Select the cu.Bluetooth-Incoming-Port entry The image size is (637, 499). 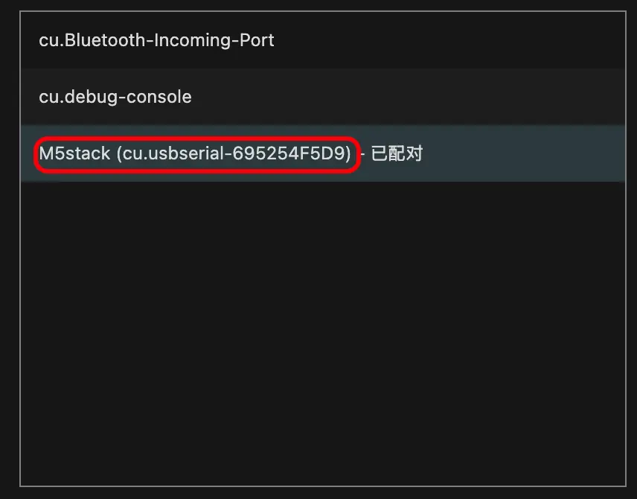(x=156, y=40)
